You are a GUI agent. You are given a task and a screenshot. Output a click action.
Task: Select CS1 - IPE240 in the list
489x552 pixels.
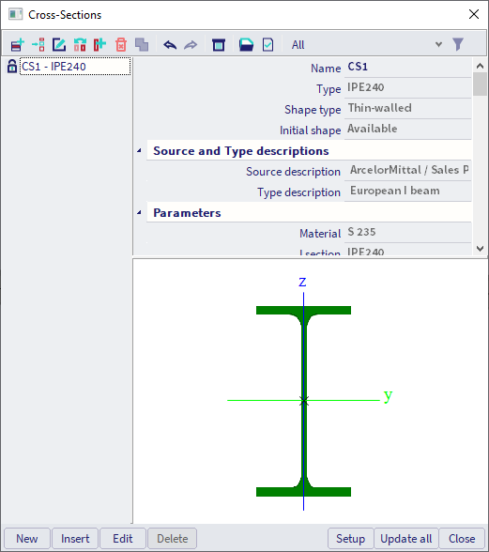click(x=75, y=66)
